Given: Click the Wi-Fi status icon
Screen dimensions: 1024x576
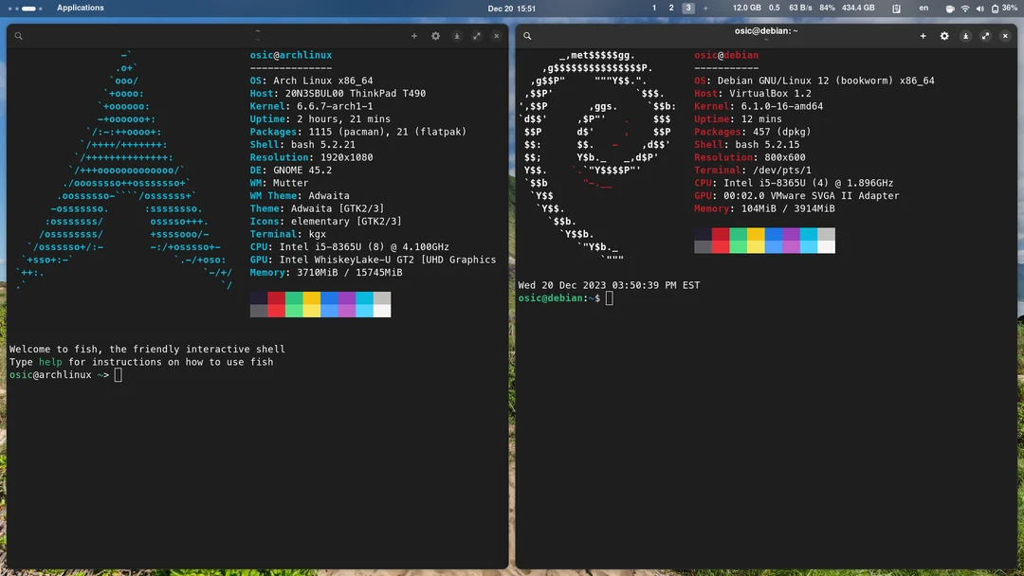Looking at the screenshot, I should point(965,8).
